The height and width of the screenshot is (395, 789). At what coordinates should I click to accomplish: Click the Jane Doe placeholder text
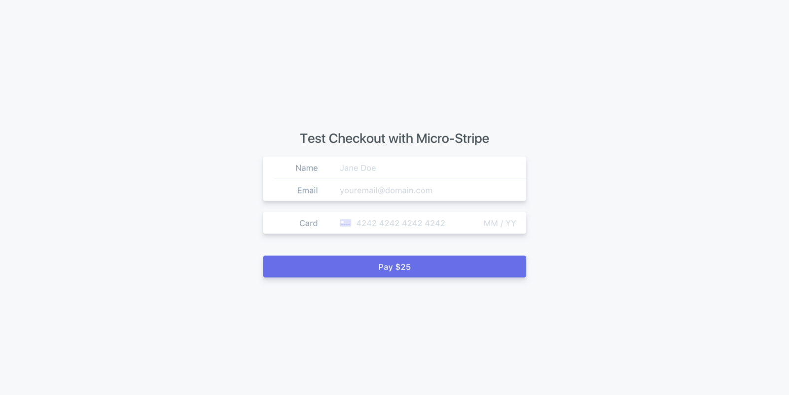tap(358, 168)
